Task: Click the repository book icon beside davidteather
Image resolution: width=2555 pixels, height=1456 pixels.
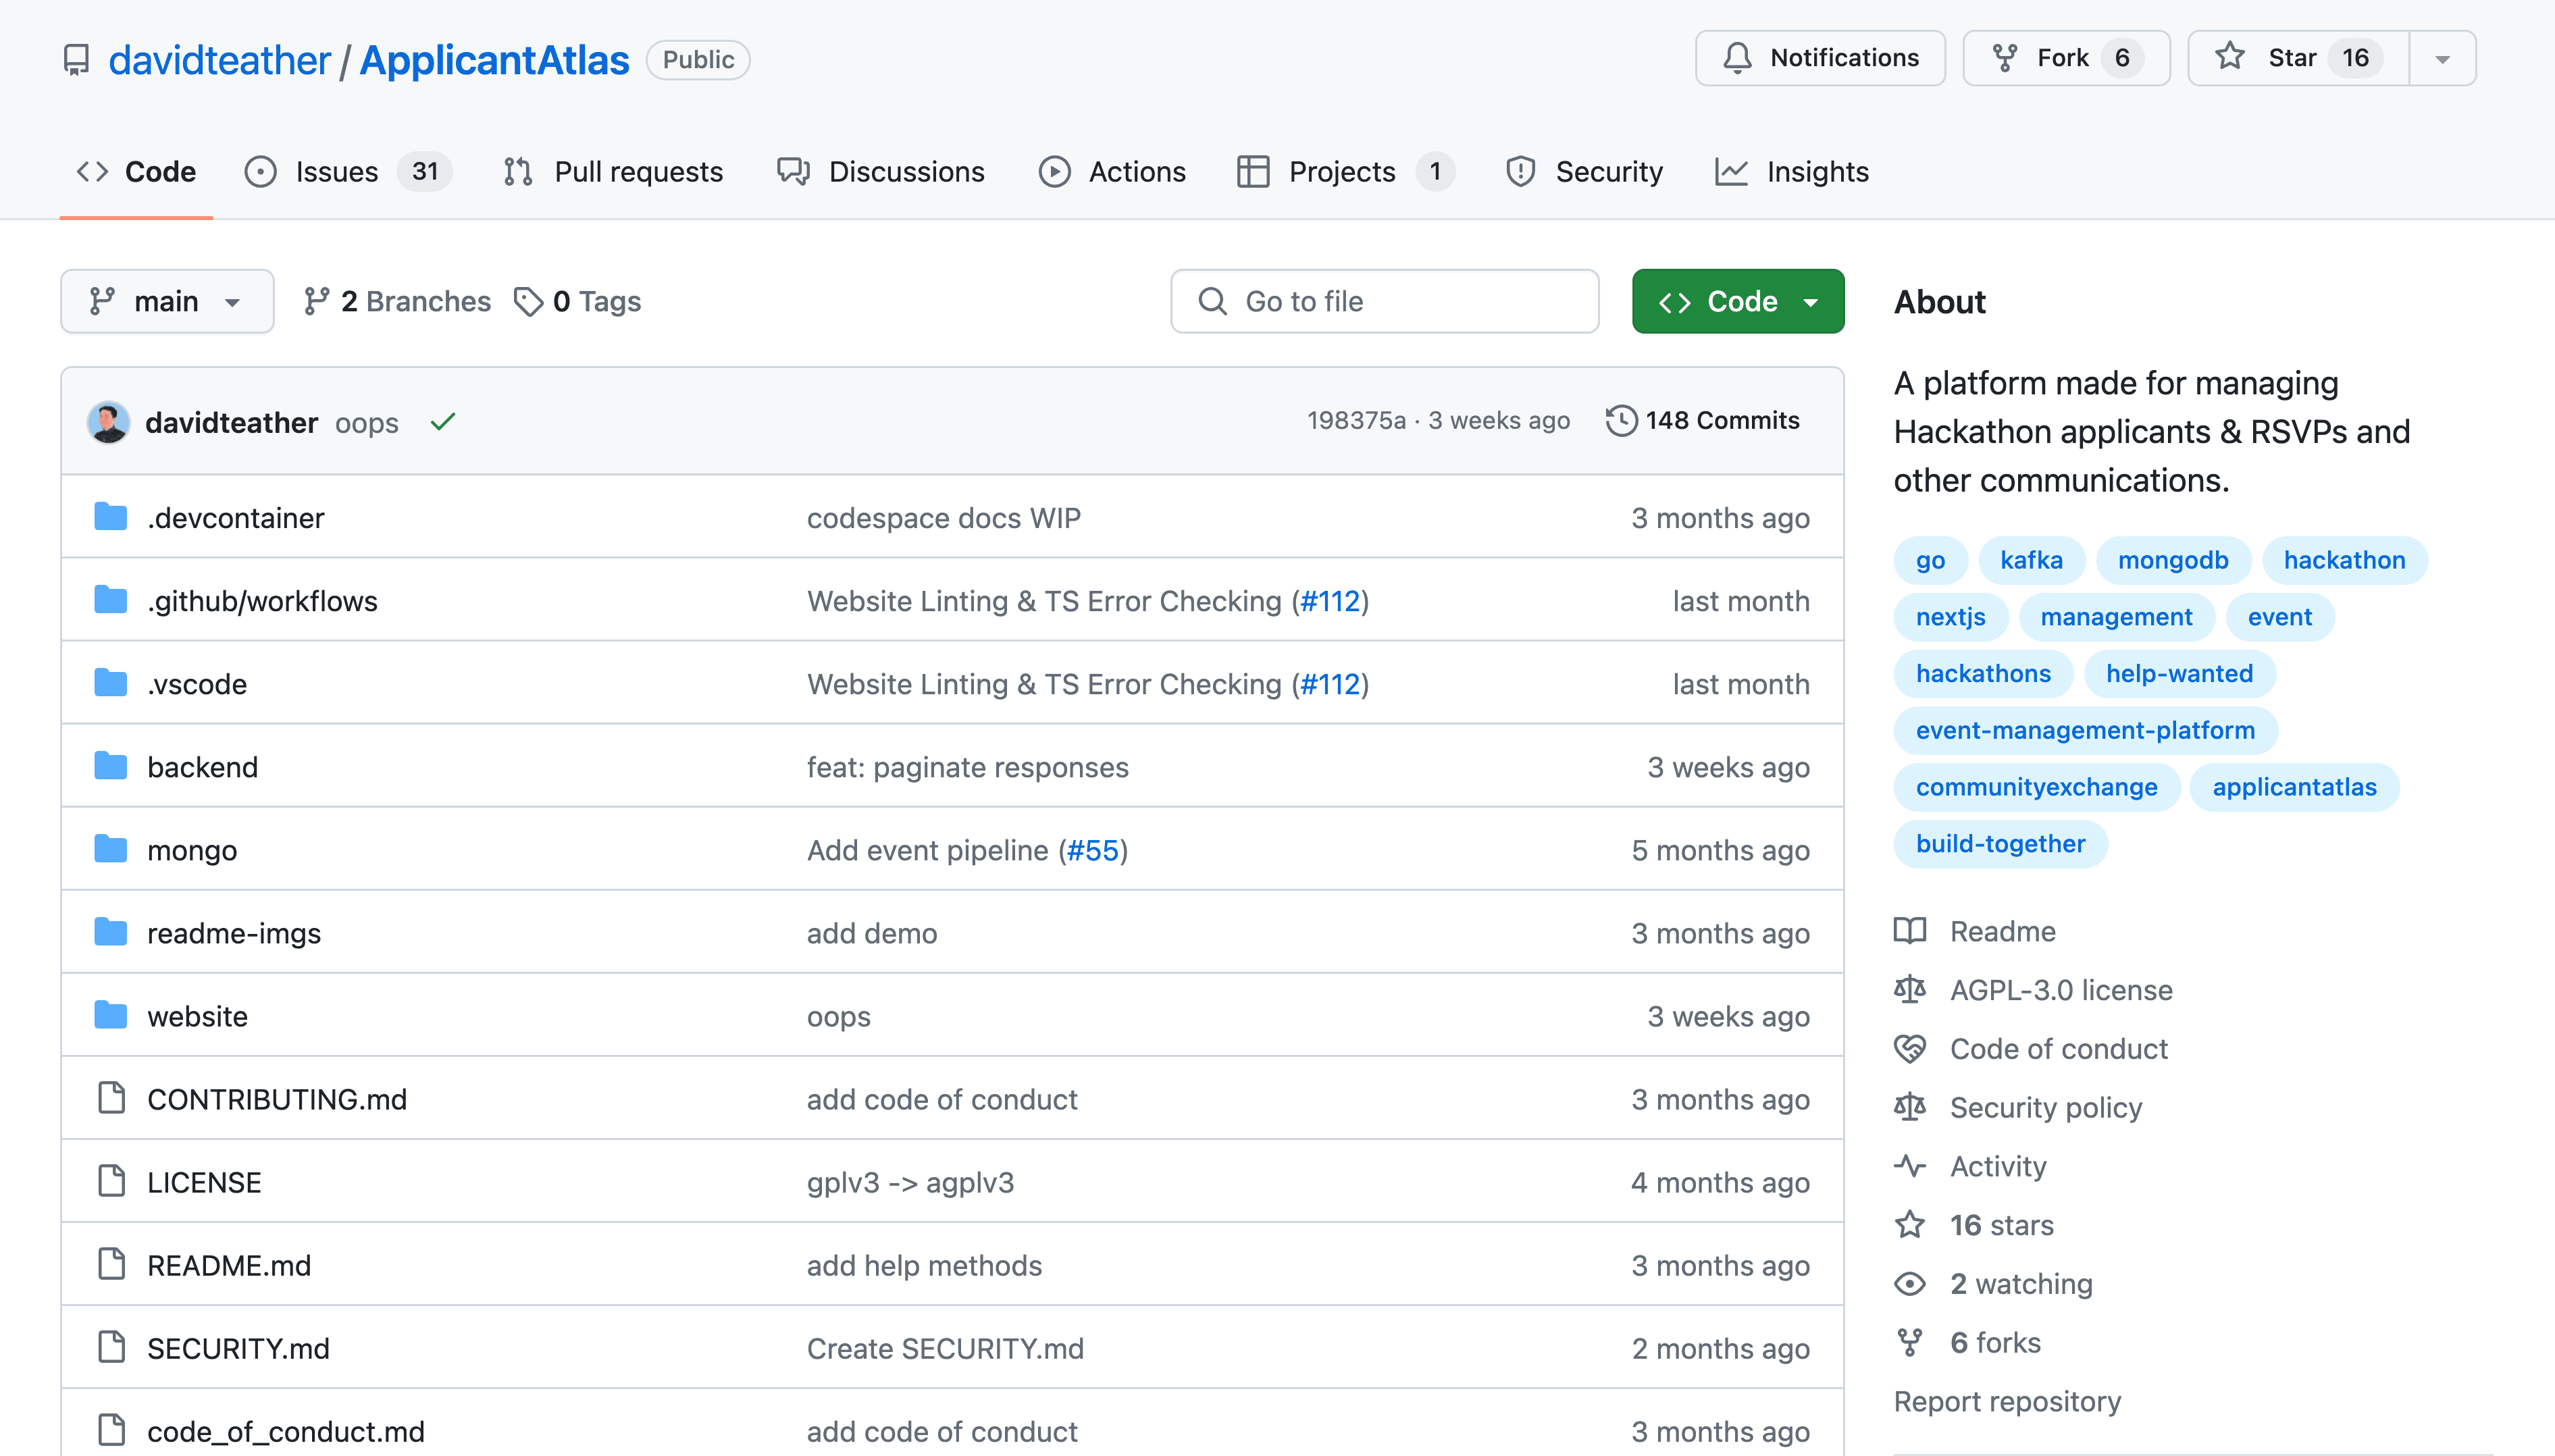Action: click(x=76, y=60)
